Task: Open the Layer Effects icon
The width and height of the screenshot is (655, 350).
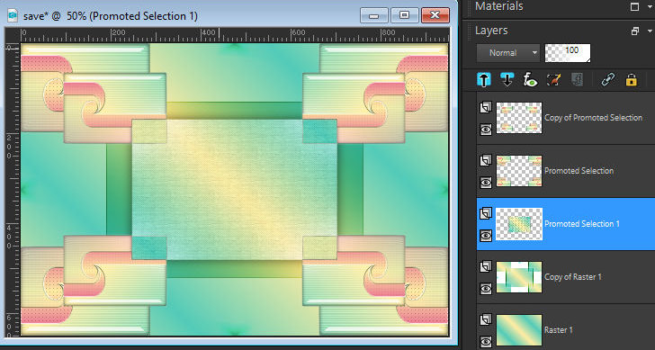Action: click(530, 79)
